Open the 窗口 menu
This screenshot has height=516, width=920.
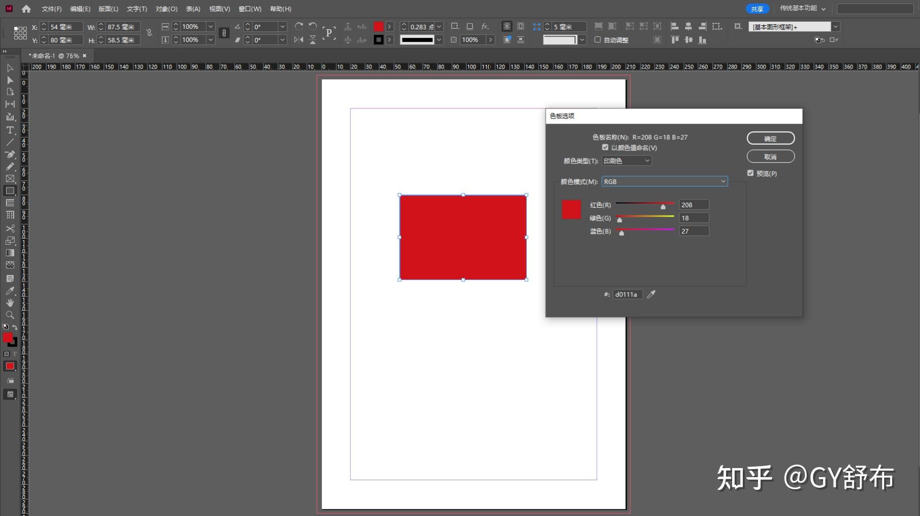pyautogui.click(x=249, y=9)
